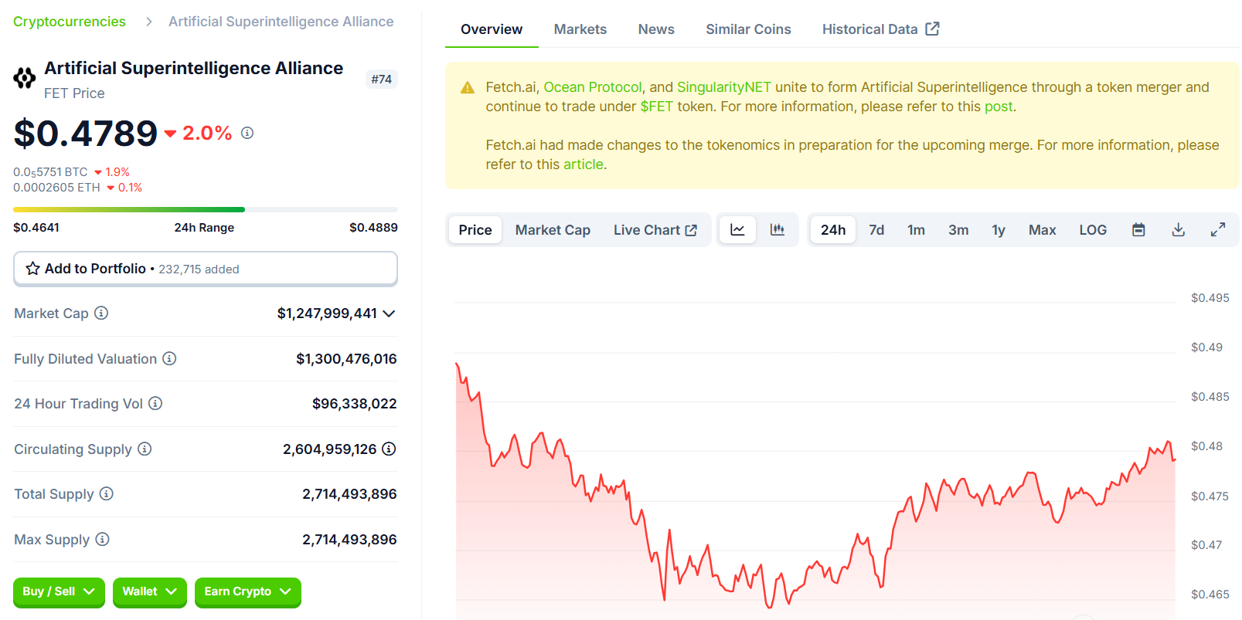Click the Total Supply info icon

[x=107, y=493]
